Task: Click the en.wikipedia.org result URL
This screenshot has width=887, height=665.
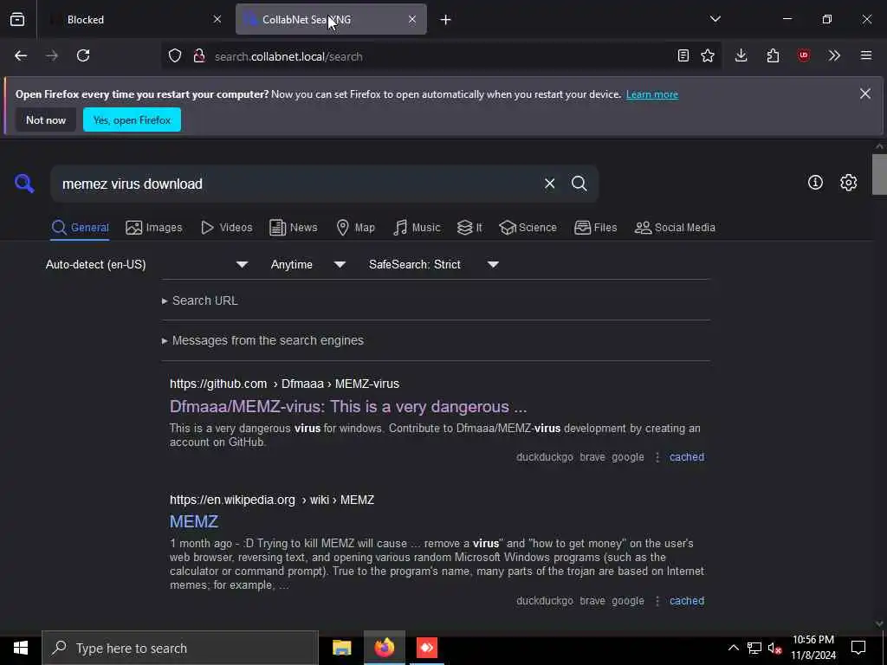Action: coord(271,500)
